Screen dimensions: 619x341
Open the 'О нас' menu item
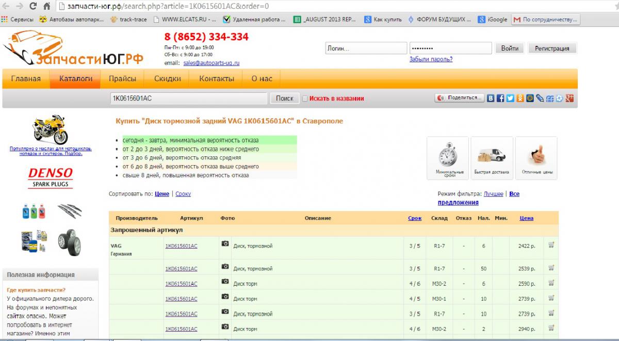pyautogui.click(x=262, y=79)
